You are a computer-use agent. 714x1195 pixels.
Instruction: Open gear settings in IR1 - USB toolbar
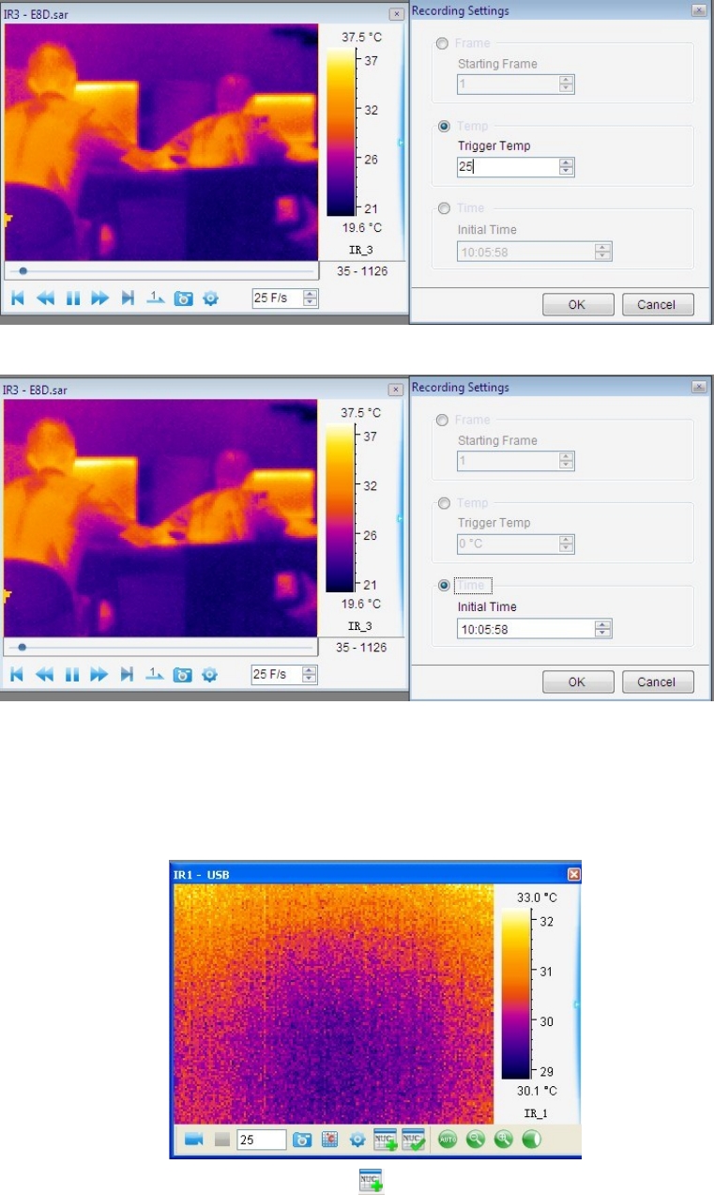click(357, 1140)
